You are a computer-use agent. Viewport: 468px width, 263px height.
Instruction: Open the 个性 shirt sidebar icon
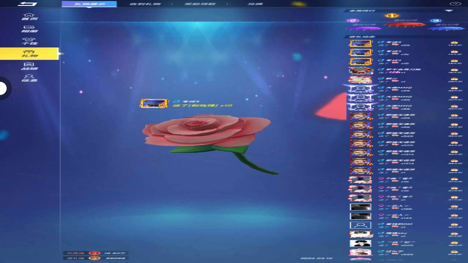click(29, 41)
